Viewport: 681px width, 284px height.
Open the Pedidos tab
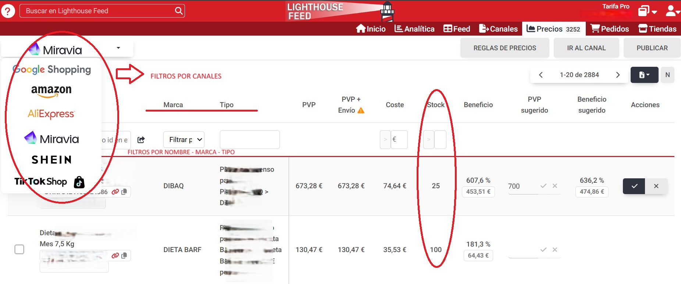point(610,29)
